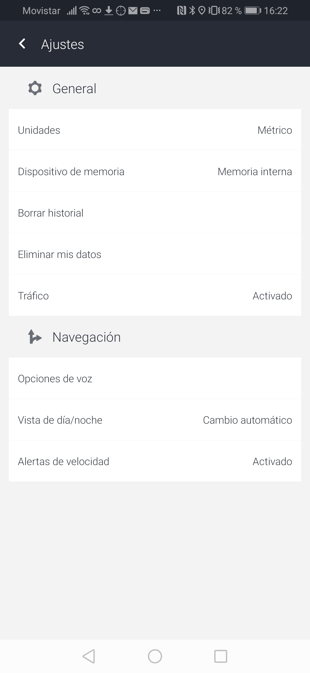Open Opciones de voz menu
Viewport: 310px width, 673px height.
pos(155,378)
